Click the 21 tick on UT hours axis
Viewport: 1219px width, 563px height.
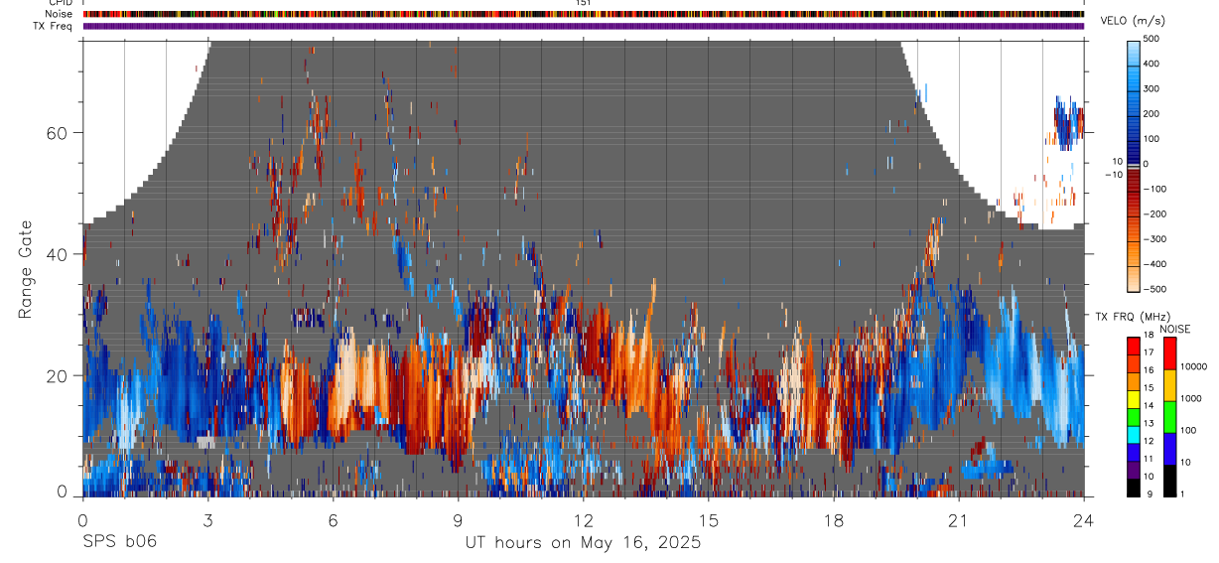(959, 519)
